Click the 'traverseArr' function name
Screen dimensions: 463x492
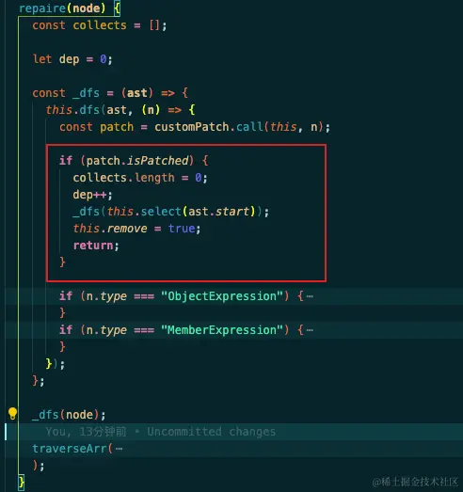click(x=70, y=449)
